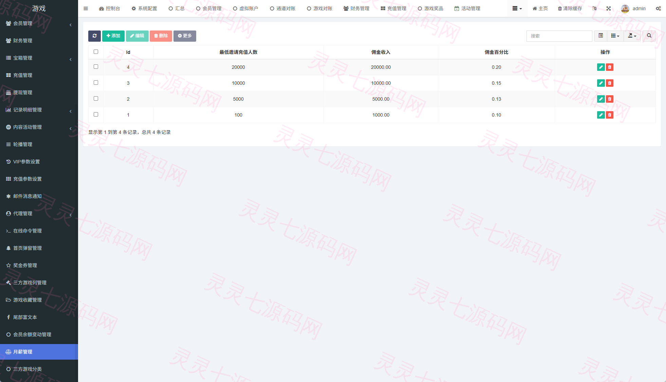Toggle the sidebar hamburger menu icon

[x=86, y=8]
